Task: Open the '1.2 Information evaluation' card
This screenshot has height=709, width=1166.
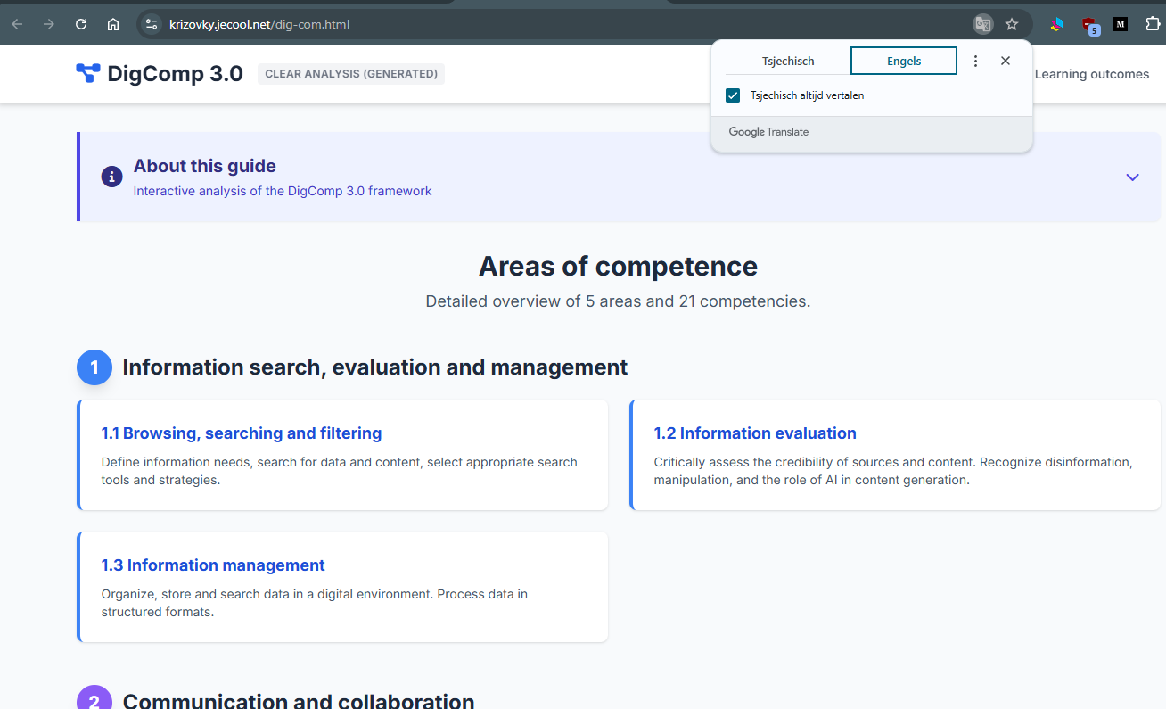Action: (x=755, y=433)
